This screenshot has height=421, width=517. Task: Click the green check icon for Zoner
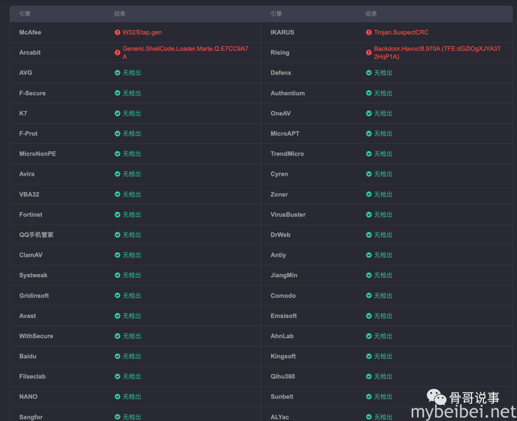click(x=369, y=194)
